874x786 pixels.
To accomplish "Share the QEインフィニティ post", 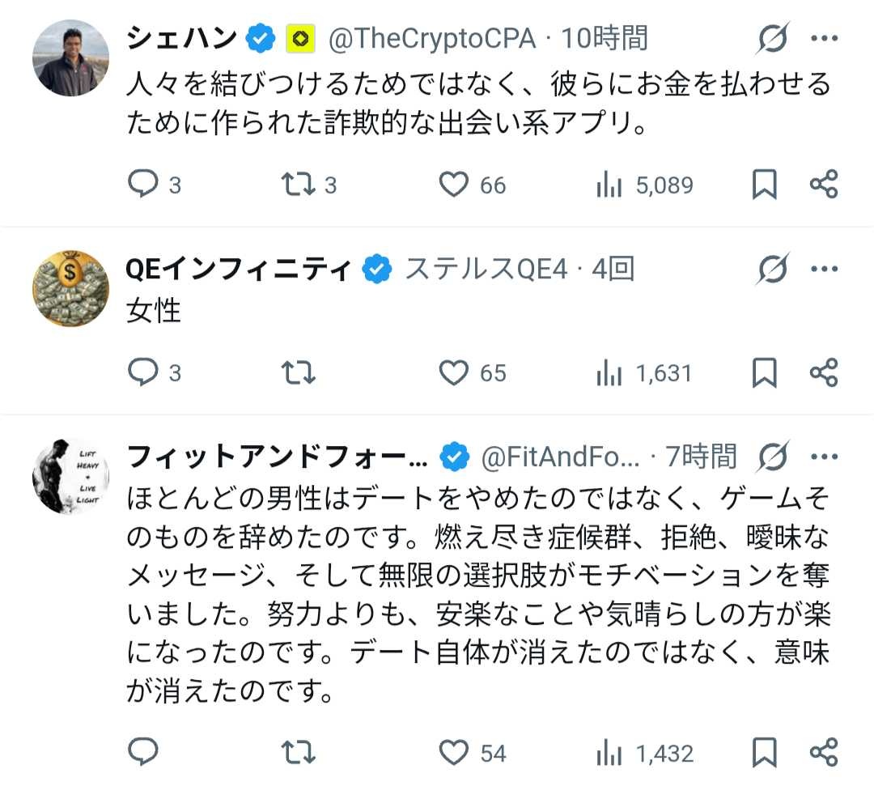I will [823, 372].
